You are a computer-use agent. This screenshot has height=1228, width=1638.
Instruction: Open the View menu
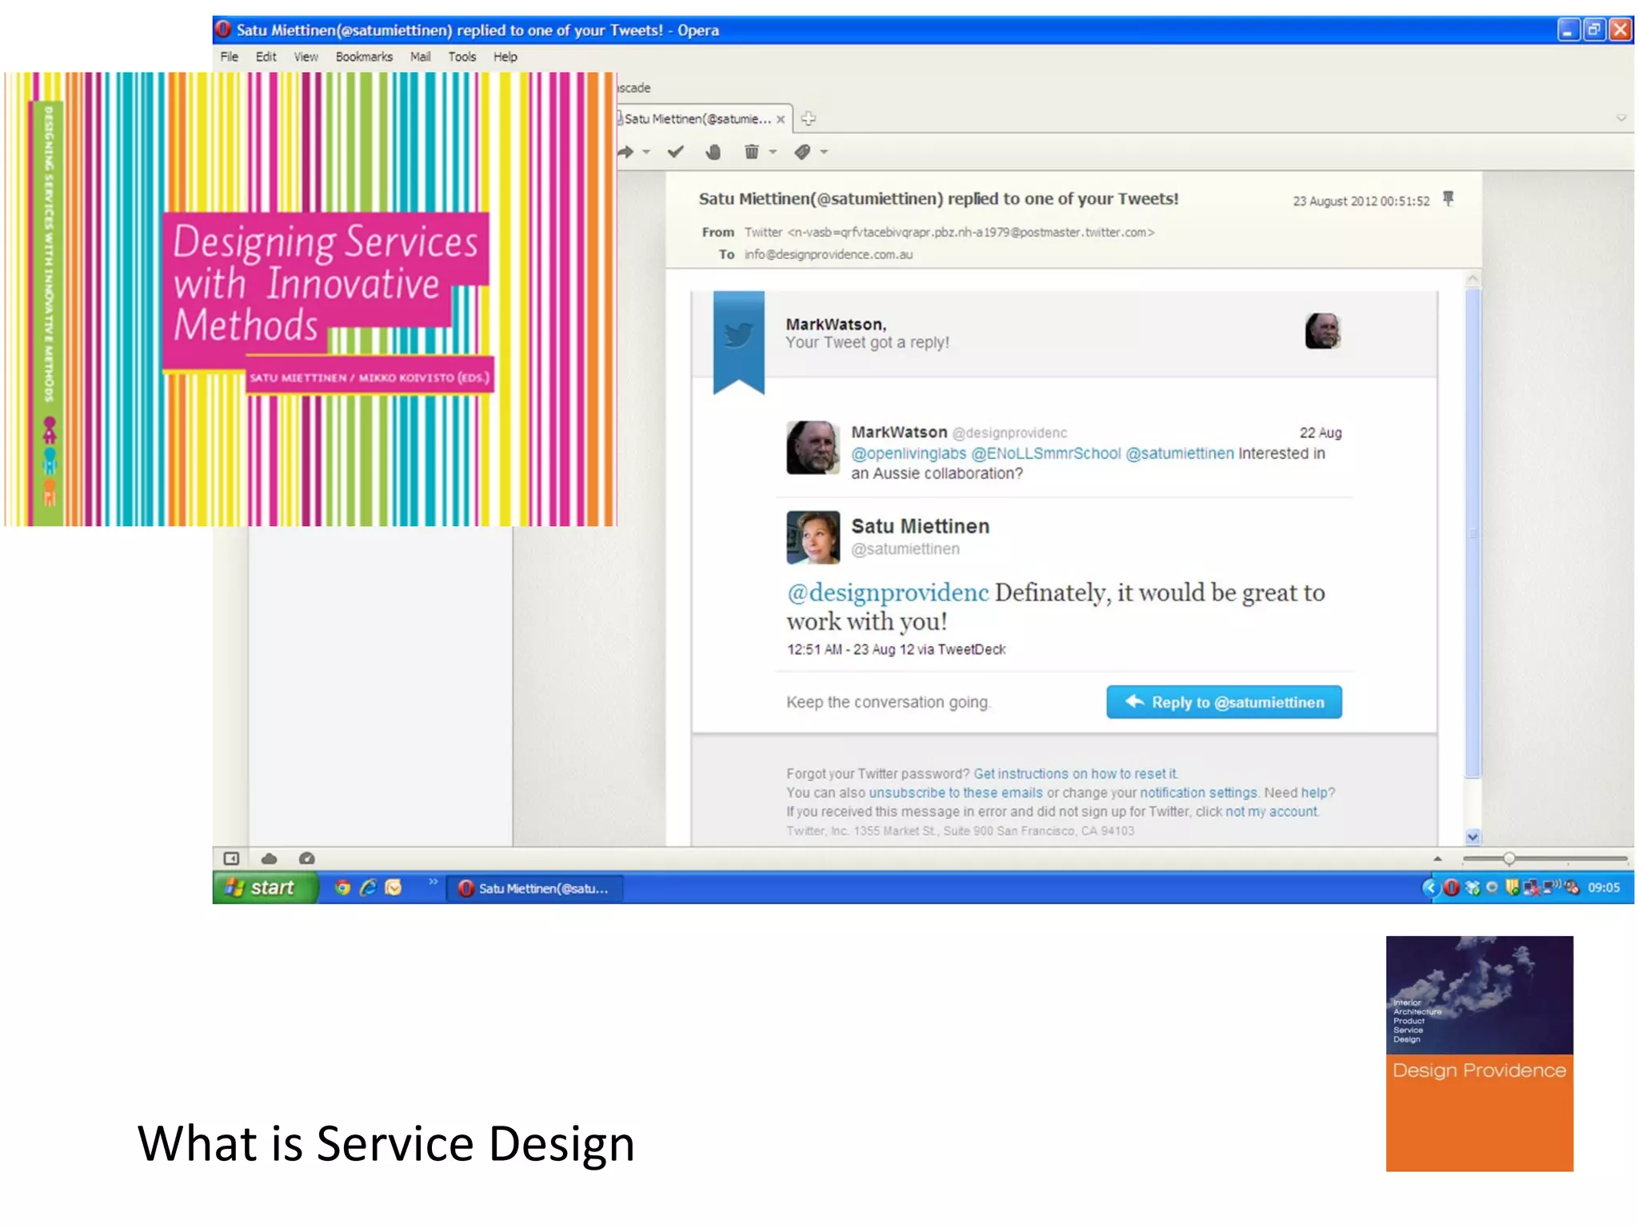[x=306, y=57]
